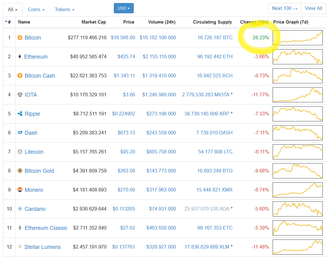Screen dimensions: 330x257
Task: Click Bitcoin Gold's 24h volume value
Action: 161,171
